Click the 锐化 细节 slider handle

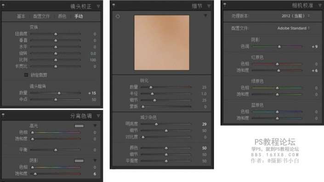point(154,100)
